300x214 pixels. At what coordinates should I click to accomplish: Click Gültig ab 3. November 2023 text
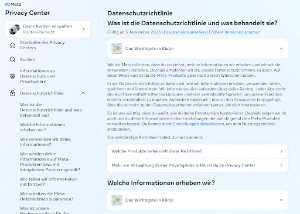click(134, 32)
